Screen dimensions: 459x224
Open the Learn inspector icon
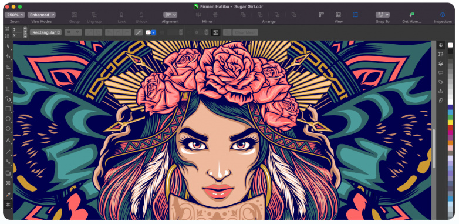(441, 45)
